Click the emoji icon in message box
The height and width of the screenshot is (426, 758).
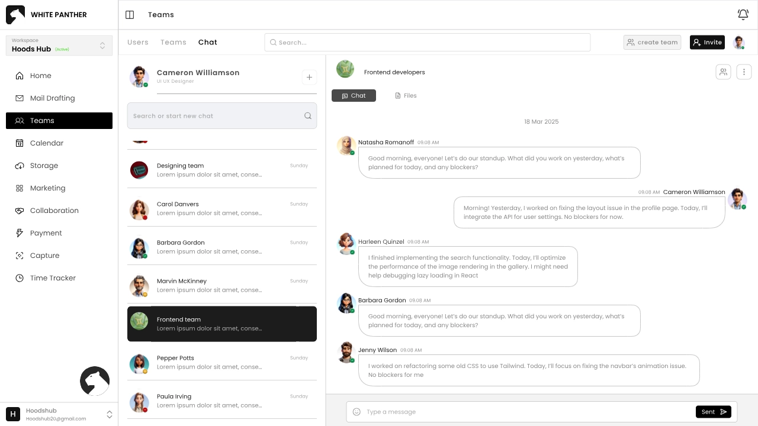356,412
